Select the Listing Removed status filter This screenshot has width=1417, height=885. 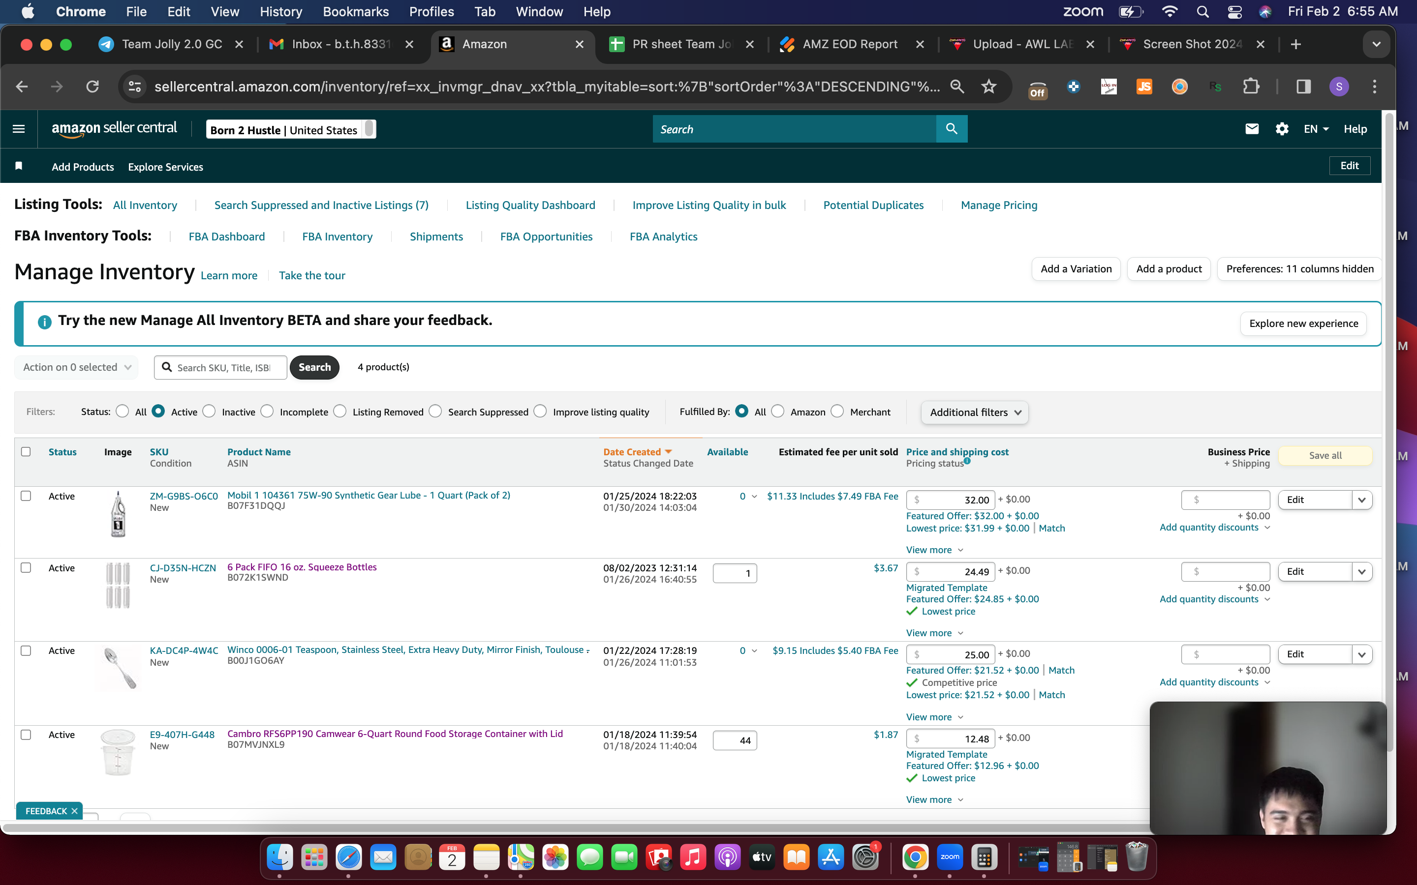tap(339, 411)
